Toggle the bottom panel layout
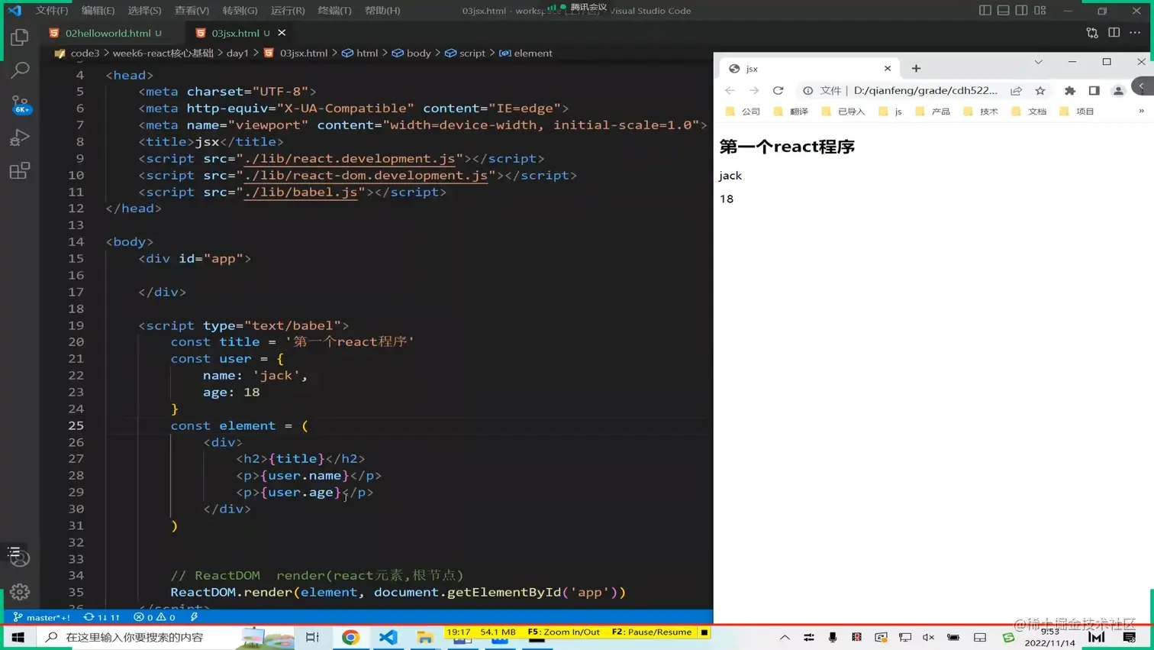The image size is (1154, 650). [x=1004, y=11]
